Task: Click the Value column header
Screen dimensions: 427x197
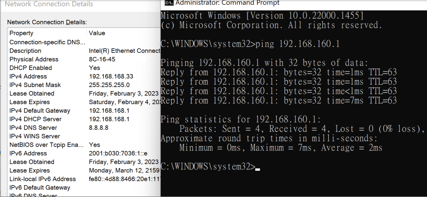Action: pos(97,33)
